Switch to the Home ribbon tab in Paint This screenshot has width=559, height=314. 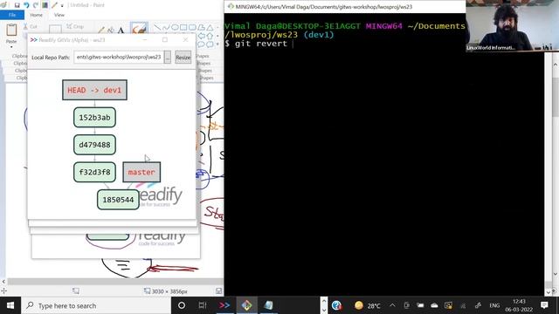coord(36,15)
